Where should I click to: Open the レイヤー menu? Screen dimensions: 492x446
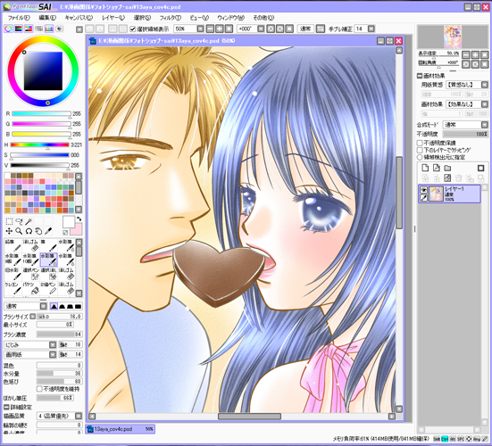113,18
